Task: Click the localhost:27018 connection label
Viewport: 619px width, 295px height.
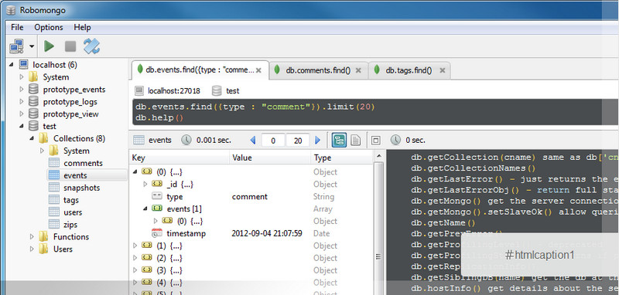Action: point(173,91)
